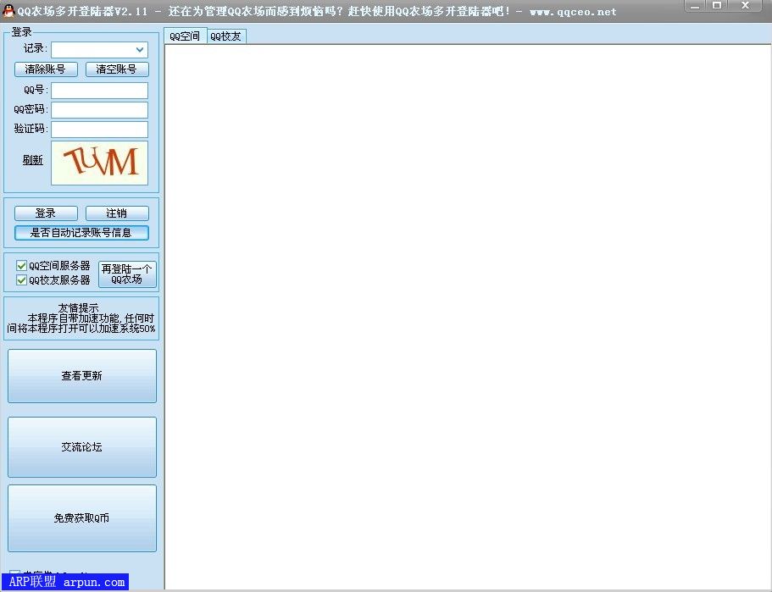Click the TUM captcha image
772x592 pixels.
coord(99,162)
